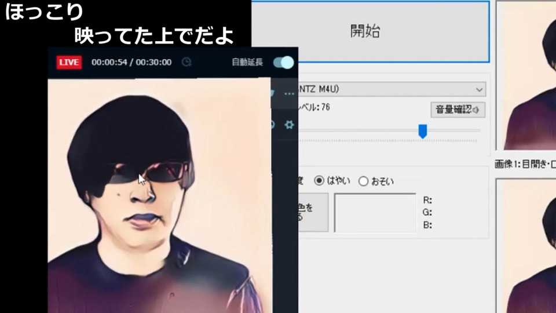Open the clock schedule icon beside the timer
This screenshot has width=556, height=313.
pyautogui.click(x=186, y=62)
